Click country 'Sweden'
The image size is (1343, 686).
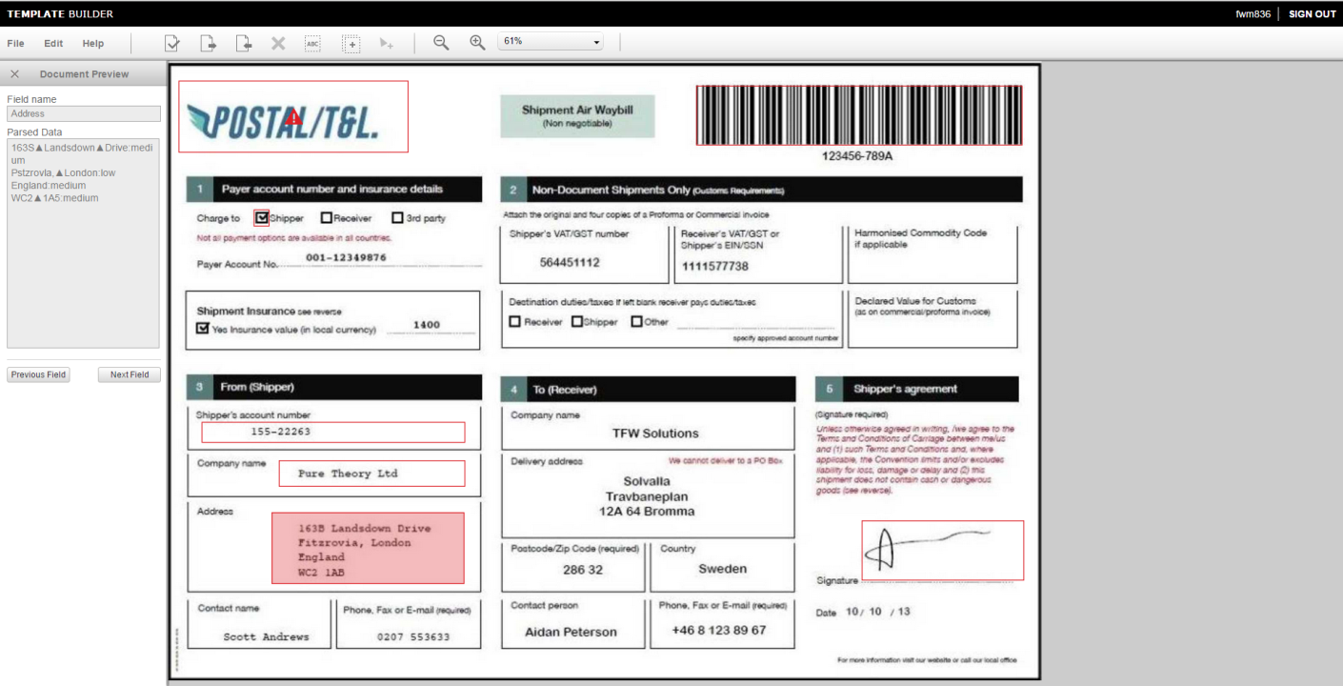click(723, 569)
